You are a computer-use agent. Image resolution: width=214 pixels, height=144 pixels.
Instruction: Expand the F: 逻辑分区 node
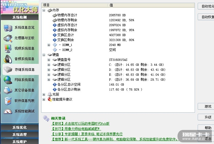point(49,80)
